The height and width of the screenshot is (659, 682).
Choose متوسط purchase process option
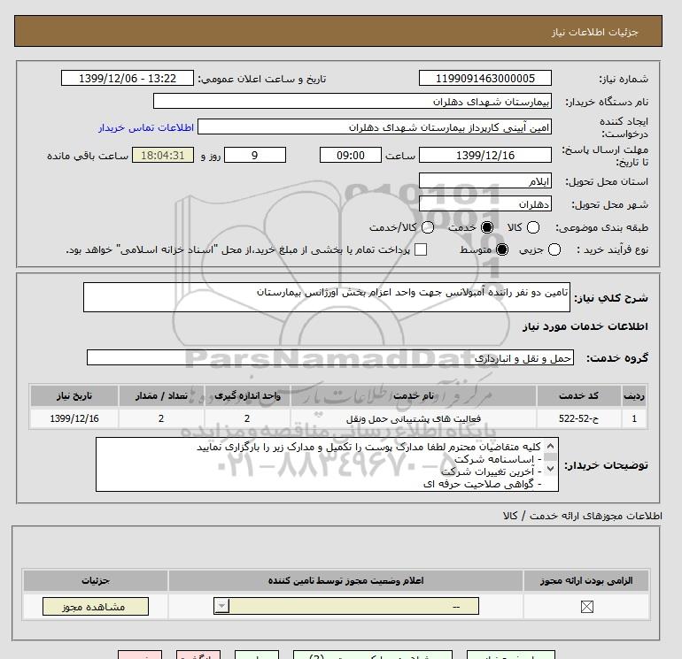(x=502, y=249)
